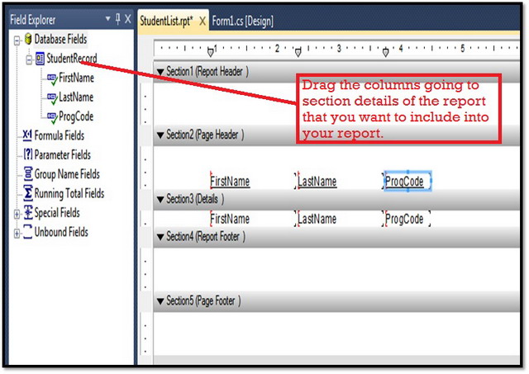Viewport: 529px width, 374px height.
Task: Select LastName field in Details section
Action: tap(317, 219)
